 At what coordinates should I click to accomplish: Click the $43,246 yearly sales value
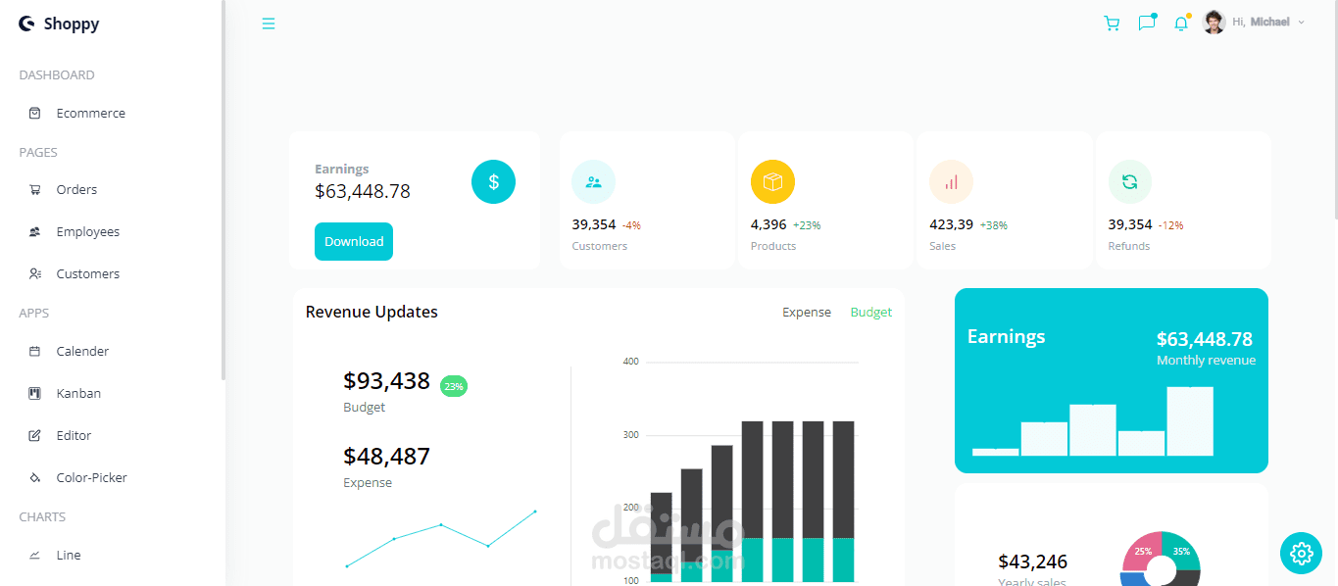click(1032, 562)
